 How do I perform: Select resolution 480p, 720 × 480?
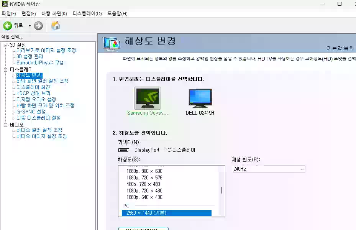coord(143,184)
